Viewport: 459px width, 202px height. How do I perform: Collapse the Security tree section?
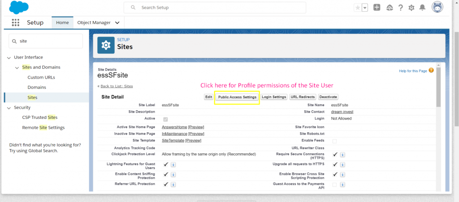[x=9, y=108]
